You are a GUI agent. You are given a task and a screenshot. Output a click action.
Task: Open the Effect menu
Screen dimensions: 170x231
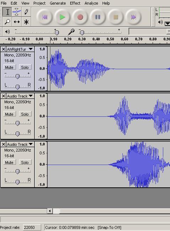(x=75, y=3)
